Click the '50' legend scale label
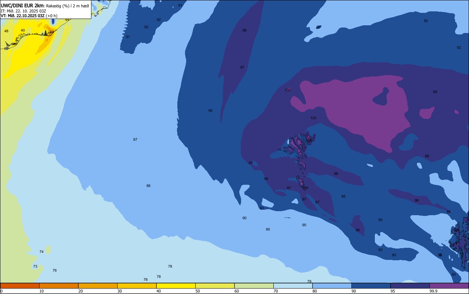The width and height of the screenshot is (469, 294). pos(197,291)
